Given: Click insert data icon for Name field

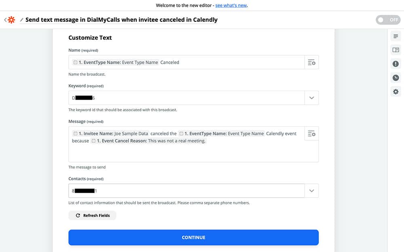Looking at the screenshot, I should [311, 62].
